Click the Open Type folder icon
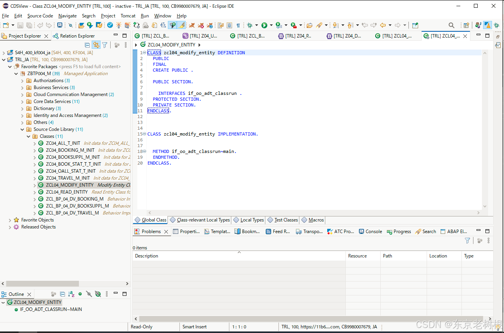This screenshot has height=333, width=504. (x=309, y=25)
